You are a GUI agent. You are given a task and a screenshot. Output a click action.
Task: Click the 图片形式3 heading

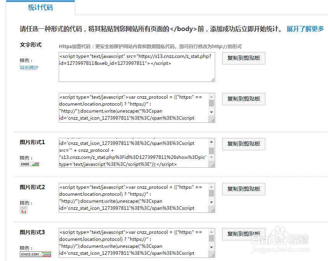[x=32, y=232]
